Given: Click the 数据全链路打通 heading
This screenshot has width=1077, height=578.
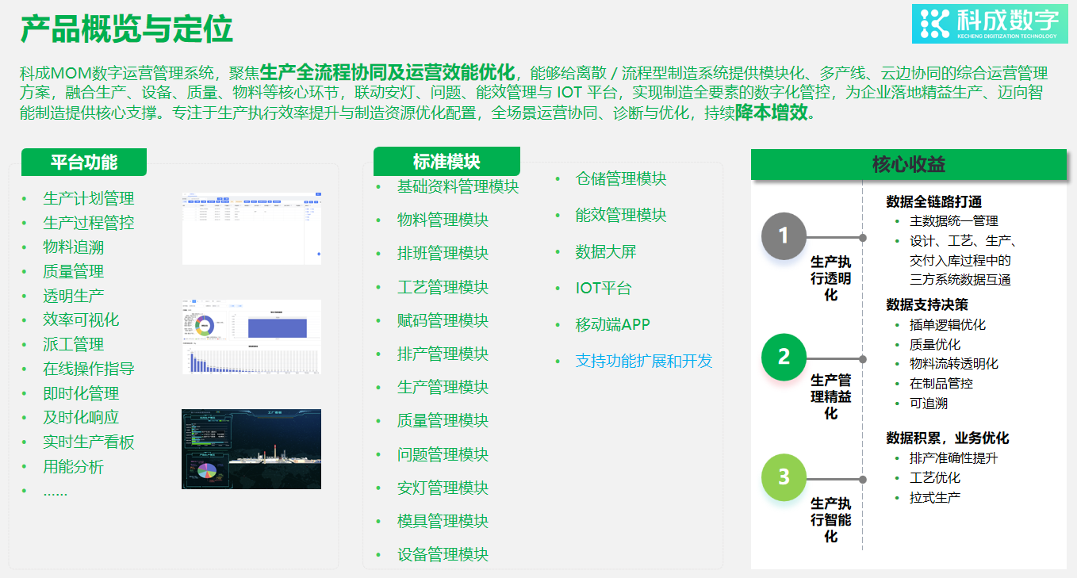Looking at the screenshot, I should [x=933, y=201].
